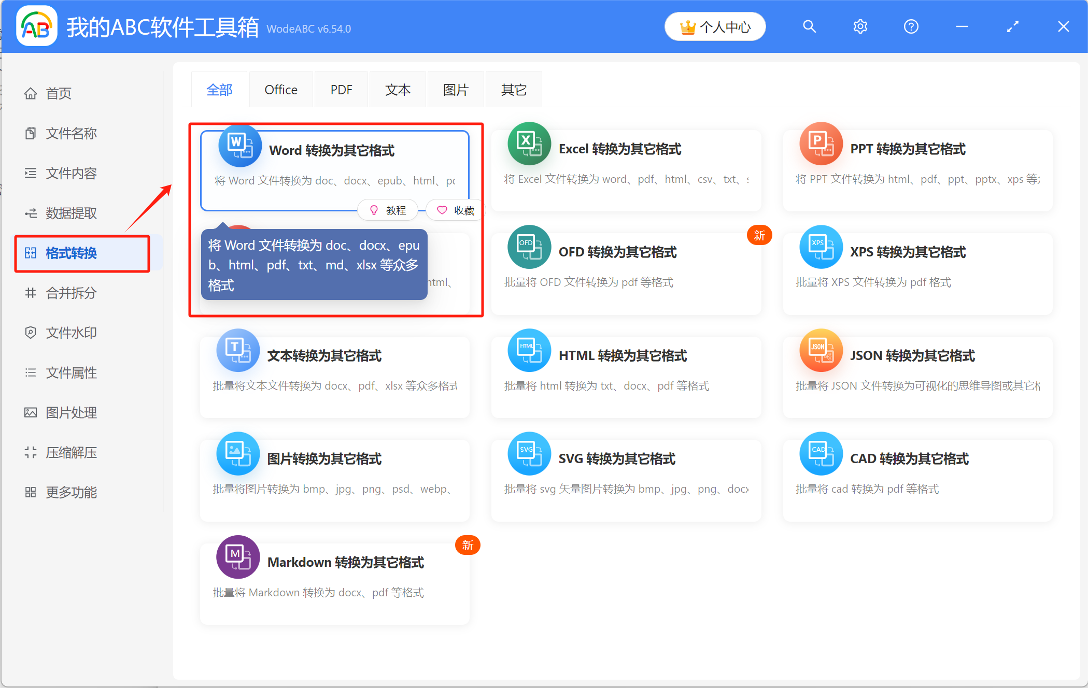Open the HTML conversion icon
Image resolution: width=1088 pixels, height=688 pixels.
click(x=529, y=350)
